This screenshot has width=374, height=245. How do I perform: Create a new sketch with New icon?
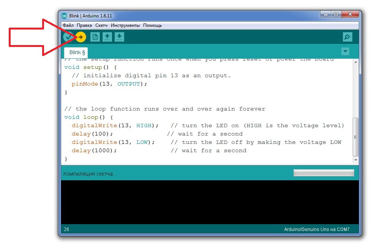click(95, 37)
